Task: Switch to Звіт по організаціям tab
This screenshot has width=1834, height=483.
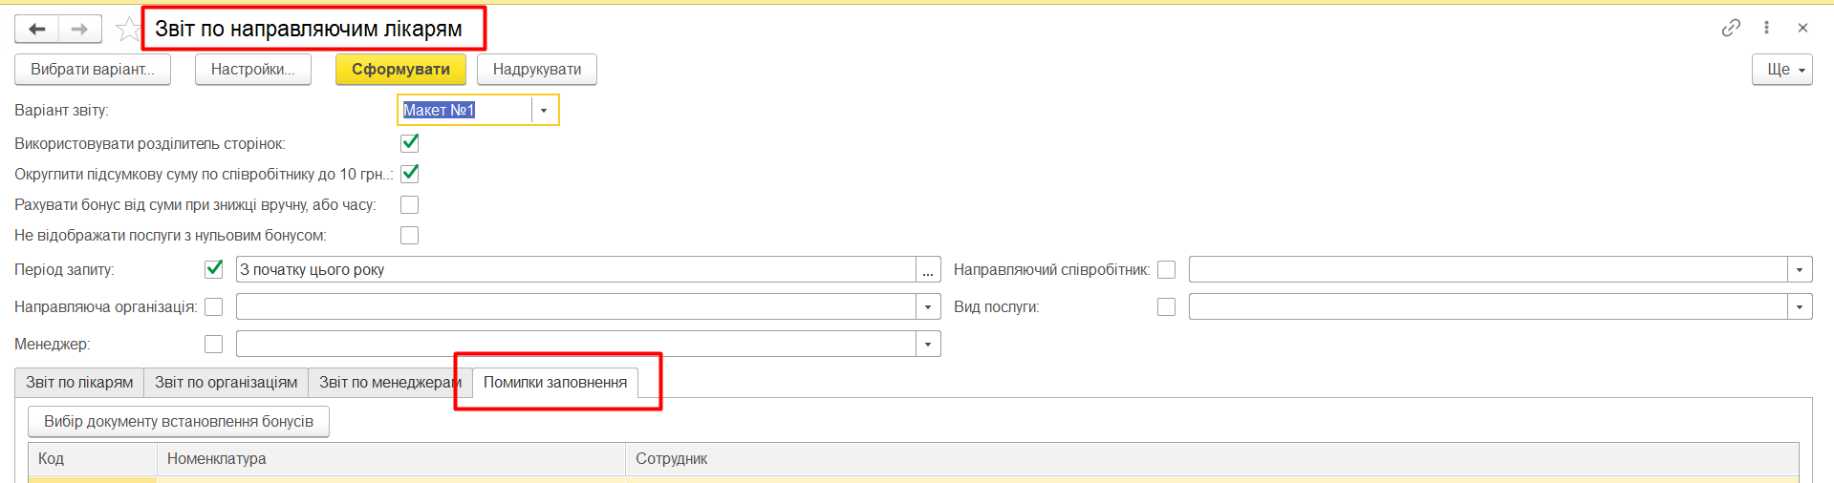Action: click(226, 383)
